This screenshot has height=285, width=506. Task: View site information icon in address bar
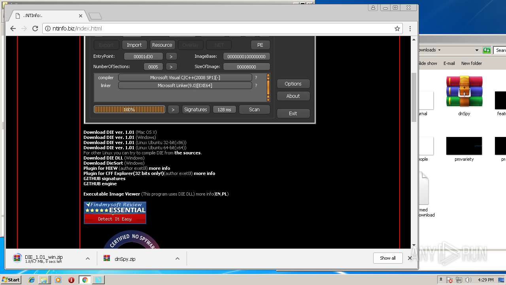coord(48,28)
